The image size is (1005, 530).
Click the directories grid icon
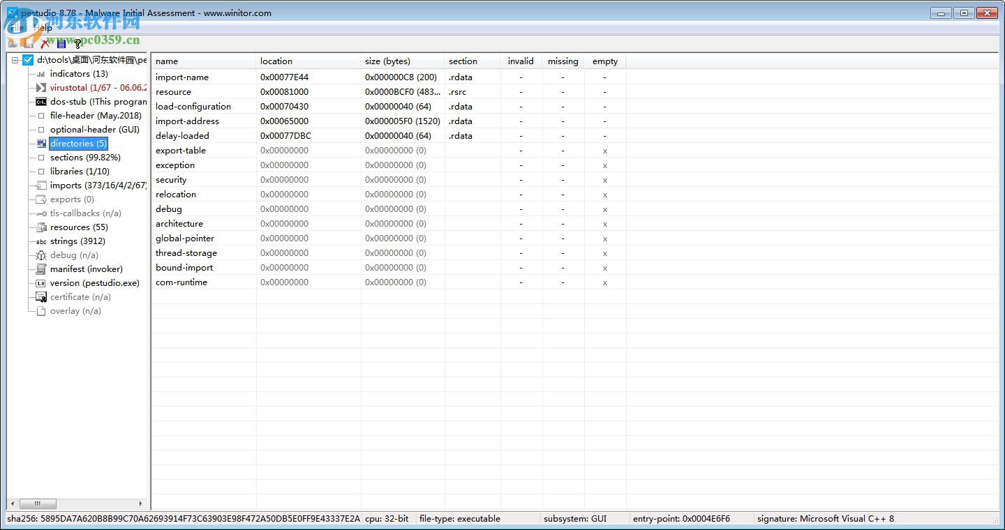pos(40,144)
